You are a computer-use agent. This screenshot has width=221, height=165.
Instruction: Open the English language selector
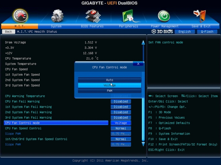click(x=185, y=32)
